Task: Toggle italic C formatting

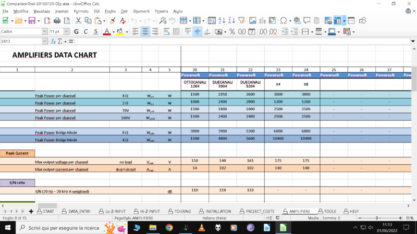Action: pos(85,32)
